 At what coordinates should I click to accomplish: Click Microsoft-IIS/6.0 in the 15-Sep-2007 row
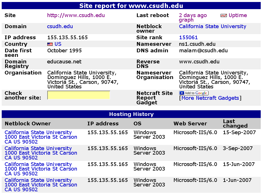click(195, 132)
